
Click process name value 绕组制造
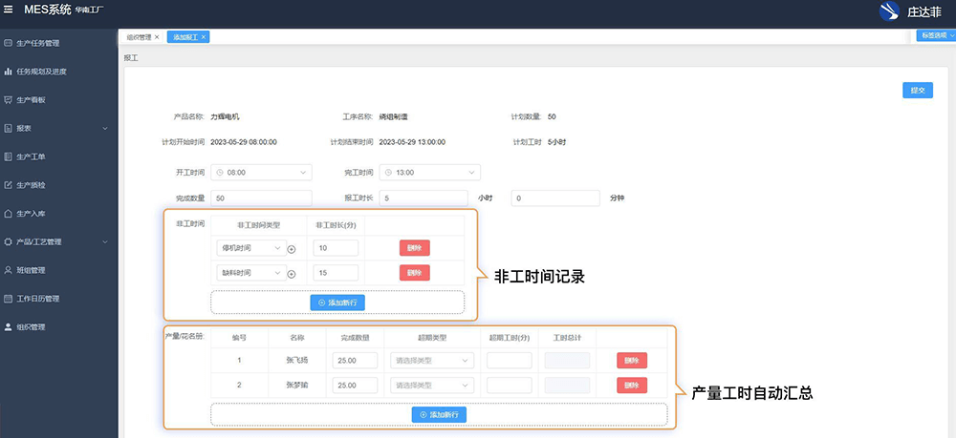pos(394,116)
